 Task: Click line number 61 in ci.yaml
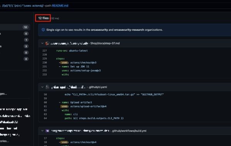pyautogui.click(x=45, y=106)
